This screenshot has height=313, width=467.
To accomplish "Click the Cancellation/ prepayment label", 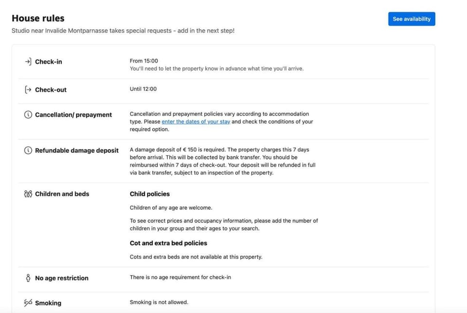I will click(x=73, y=115).
